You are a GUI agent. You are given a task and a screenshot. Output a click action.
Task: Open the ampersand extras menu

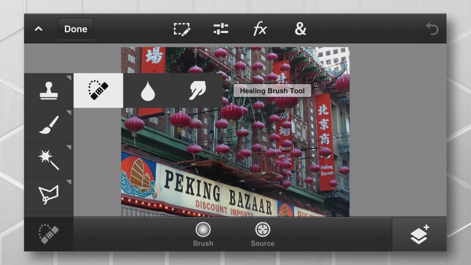click(x=300, y=29)
